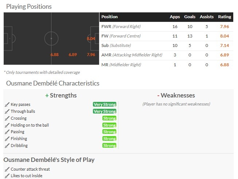
Task: Sort table by Rating column header
Action: [225, 17]
